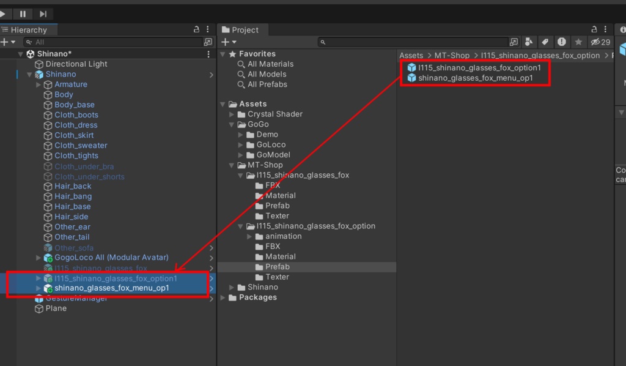The image size is (626, 366).
Task: Open the Hierarchy search-window button
Action: (208, 42)
